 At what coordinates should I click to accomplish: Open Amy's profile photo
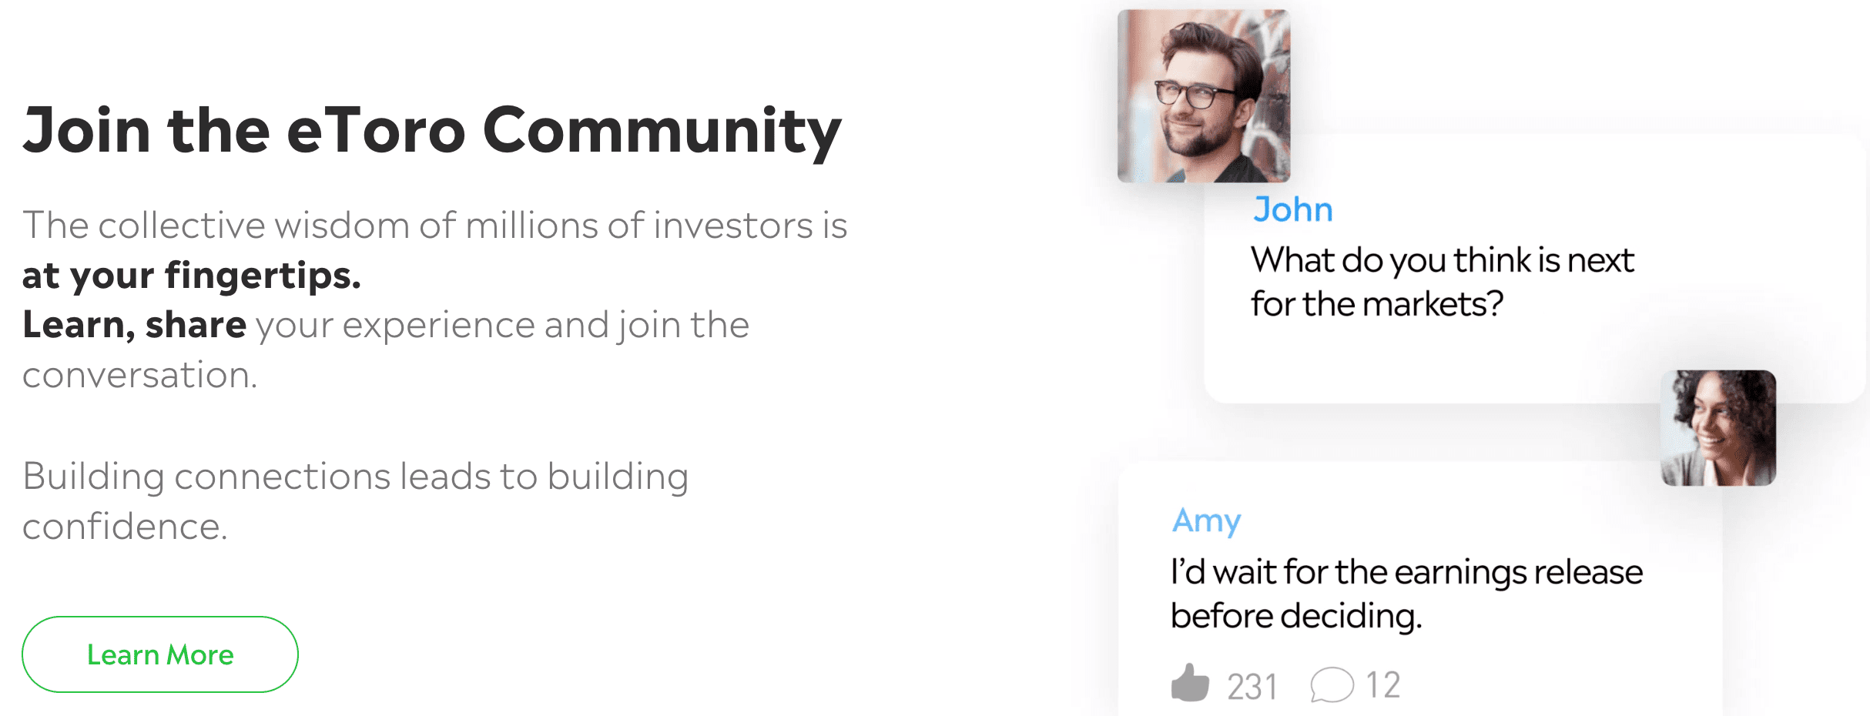tap(1718, 428)
